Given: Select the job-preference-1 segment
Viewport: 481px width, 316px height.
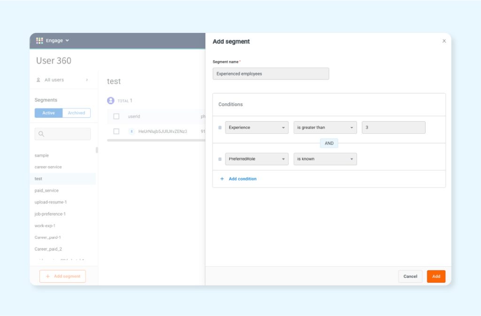Looking at the screenshot, I should tap(50, 214).
